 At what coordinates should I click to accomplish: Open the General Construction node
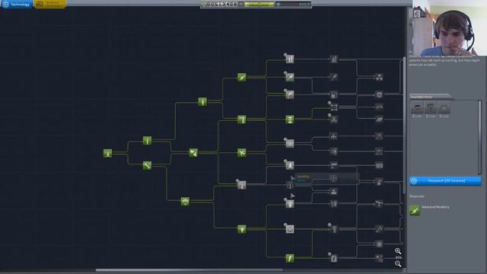242,119
